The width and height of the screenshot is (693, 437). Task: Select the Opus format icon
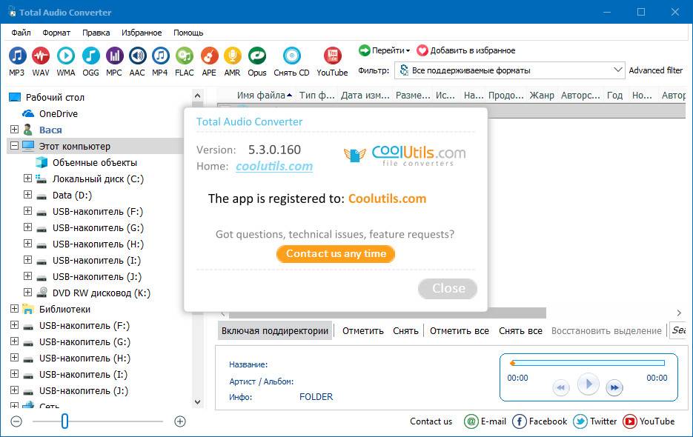click(256, 56)
